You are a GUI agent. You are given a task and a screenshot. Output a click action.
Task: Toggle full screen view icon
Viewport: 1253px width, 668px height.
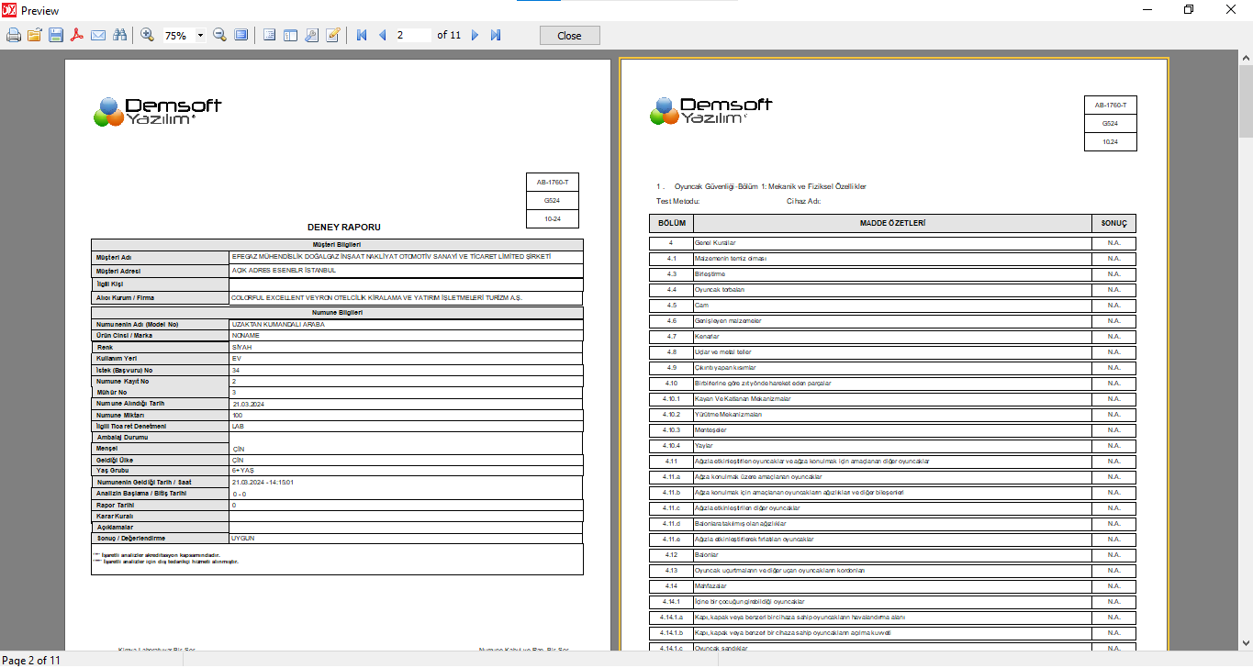(x=241, y=35)
